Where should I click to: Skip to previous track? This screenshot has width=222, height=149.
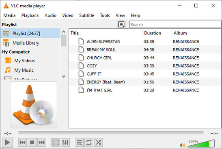pyautogui.click(x=22, y=142)
